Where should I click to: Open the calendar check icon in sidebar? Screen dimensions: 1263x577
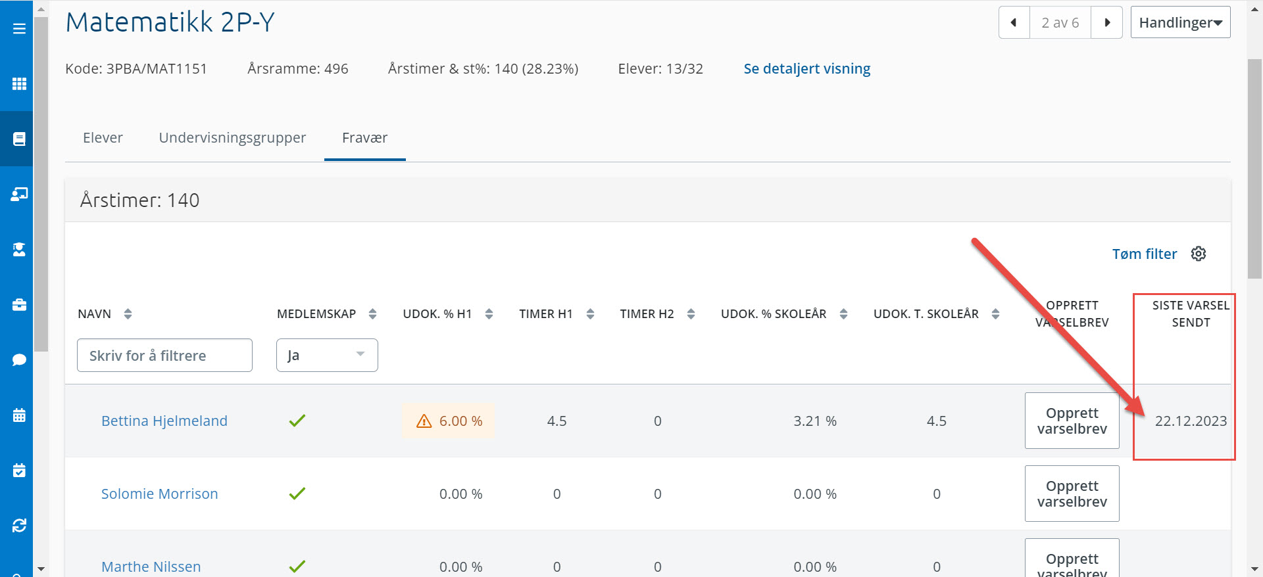coord(19,470)
